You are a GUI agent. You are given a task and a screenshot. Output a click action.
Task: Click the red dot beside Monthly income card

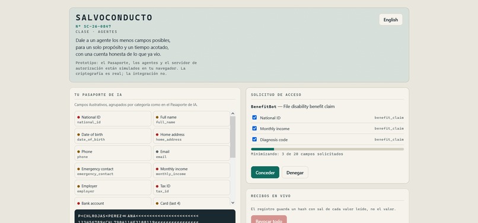point(157,169)
